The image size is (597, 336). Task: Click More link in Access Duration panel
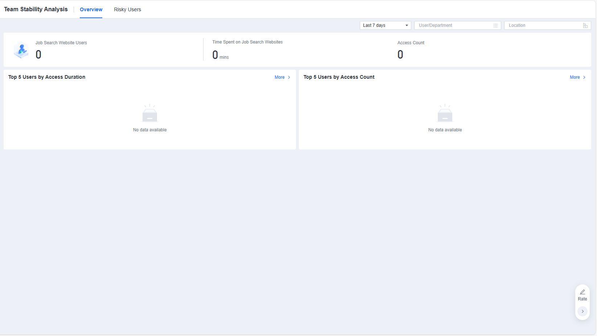pos(280,77)
